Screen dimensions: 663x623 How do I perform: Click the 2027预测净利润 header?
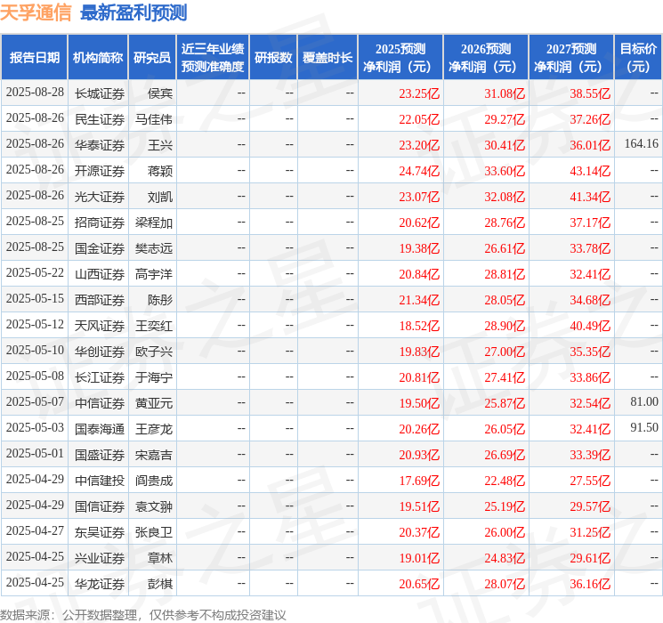(x=571, y=58)
